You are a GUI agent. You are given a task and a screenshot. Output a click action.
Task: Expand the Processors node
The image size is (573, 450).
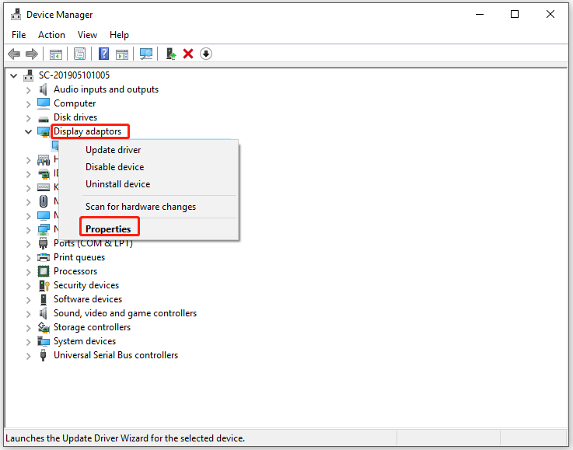point(28,272)
